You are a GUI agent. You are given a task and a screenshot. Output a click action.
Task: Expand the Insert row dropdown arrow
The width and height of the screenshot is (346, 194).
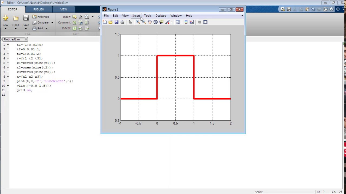tap(92, 17)
